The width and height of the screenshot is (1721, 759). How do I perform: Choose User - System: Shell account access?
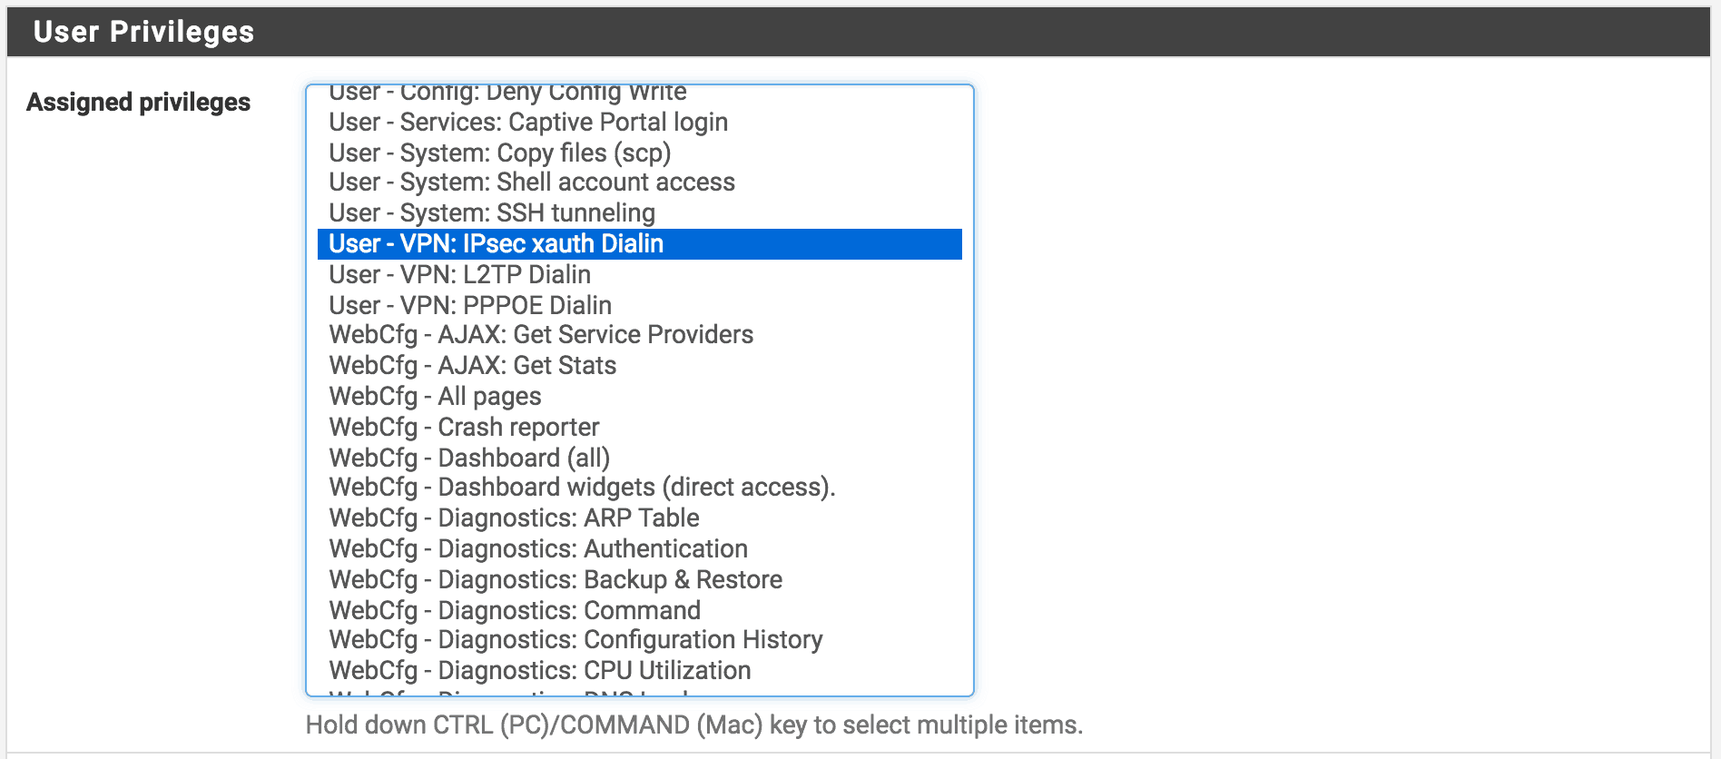coord(639,182)
